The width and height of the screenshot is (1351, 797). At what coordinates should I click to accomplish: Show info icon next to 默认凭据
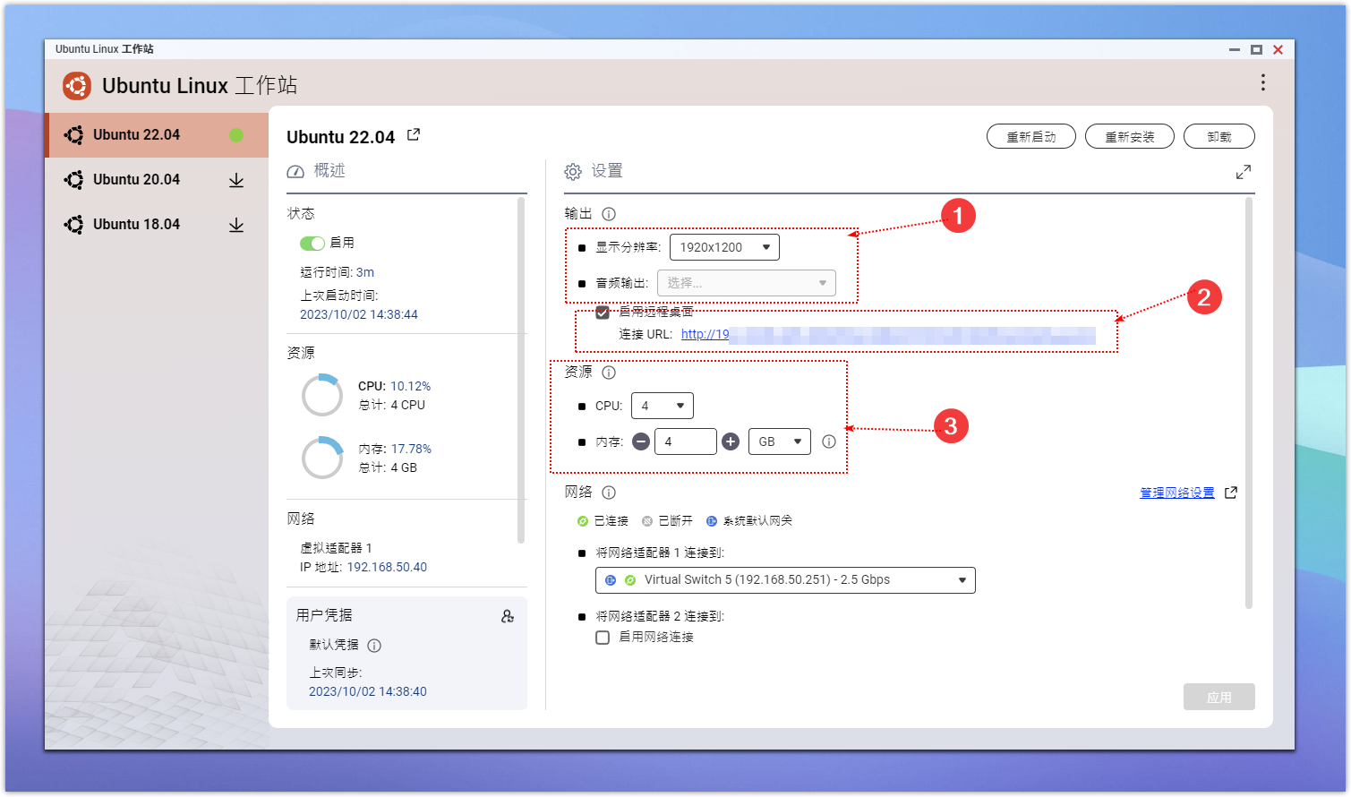374,646
